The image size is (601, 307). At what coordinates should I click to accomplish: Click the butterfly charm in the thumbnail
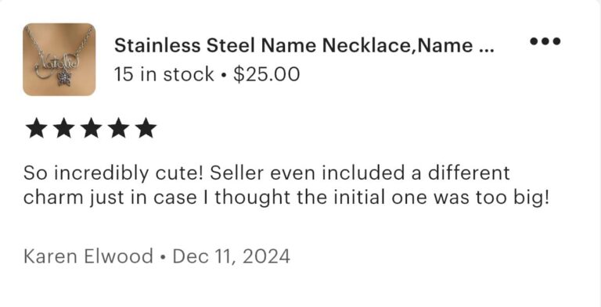63,79
